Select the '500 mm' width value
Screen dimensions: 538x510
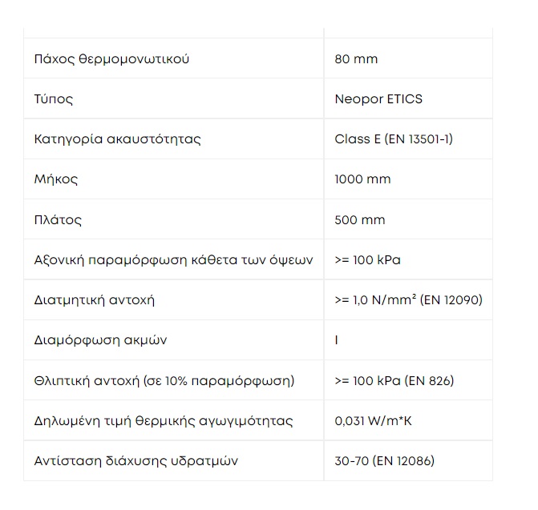[x=360, y=219]
